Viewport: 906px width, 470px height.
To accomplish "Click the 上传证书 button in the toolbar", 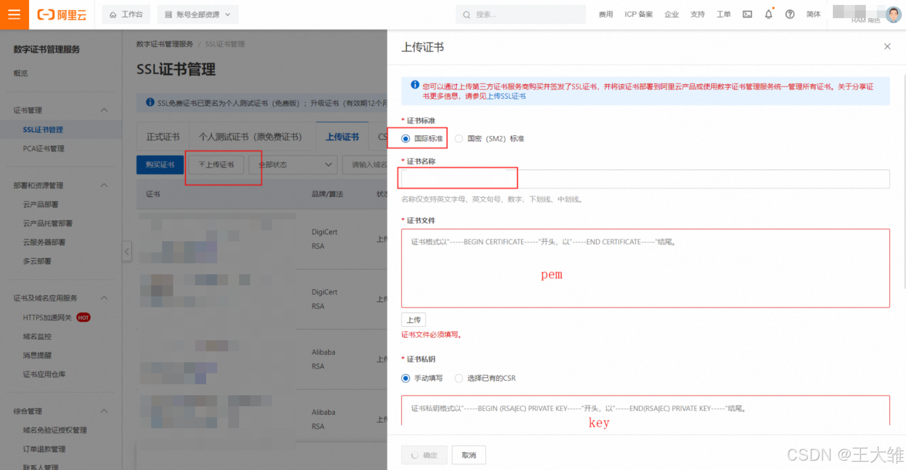I will point(217,164).
